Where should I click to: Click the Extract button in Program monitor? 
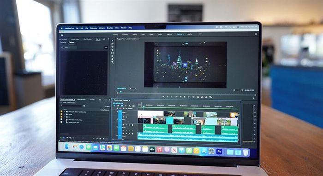[202, 97]
